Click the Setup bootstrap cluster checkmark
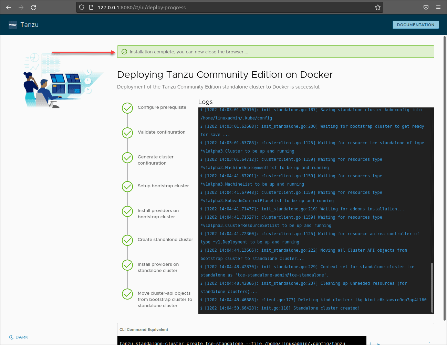Screen dimensions: 447x345 127,187
